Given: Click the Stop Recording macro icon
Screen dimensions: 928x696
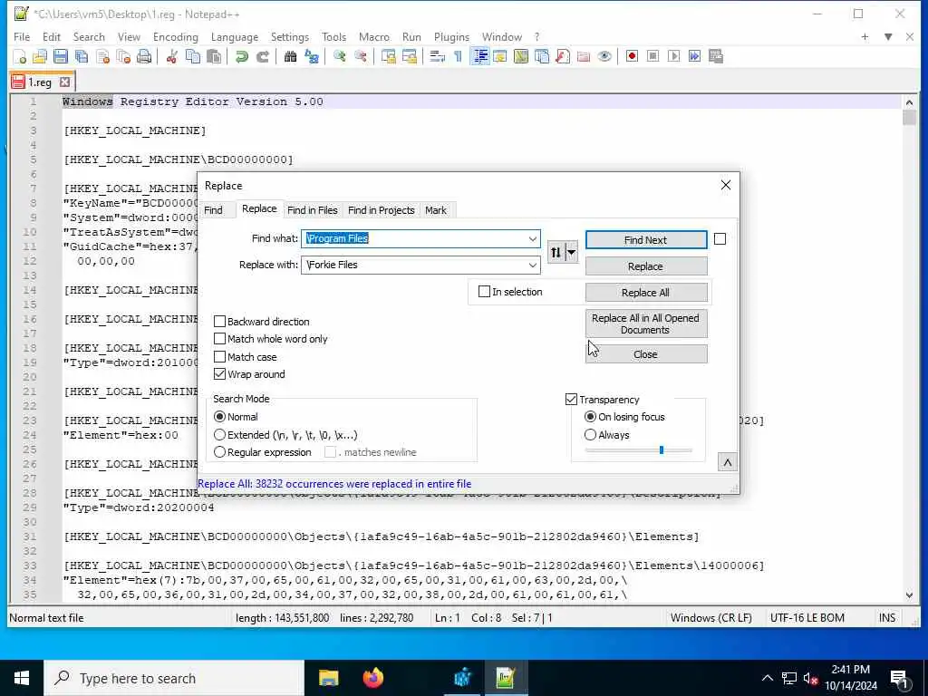Looking at the screenshot, I should click(652, 56).
